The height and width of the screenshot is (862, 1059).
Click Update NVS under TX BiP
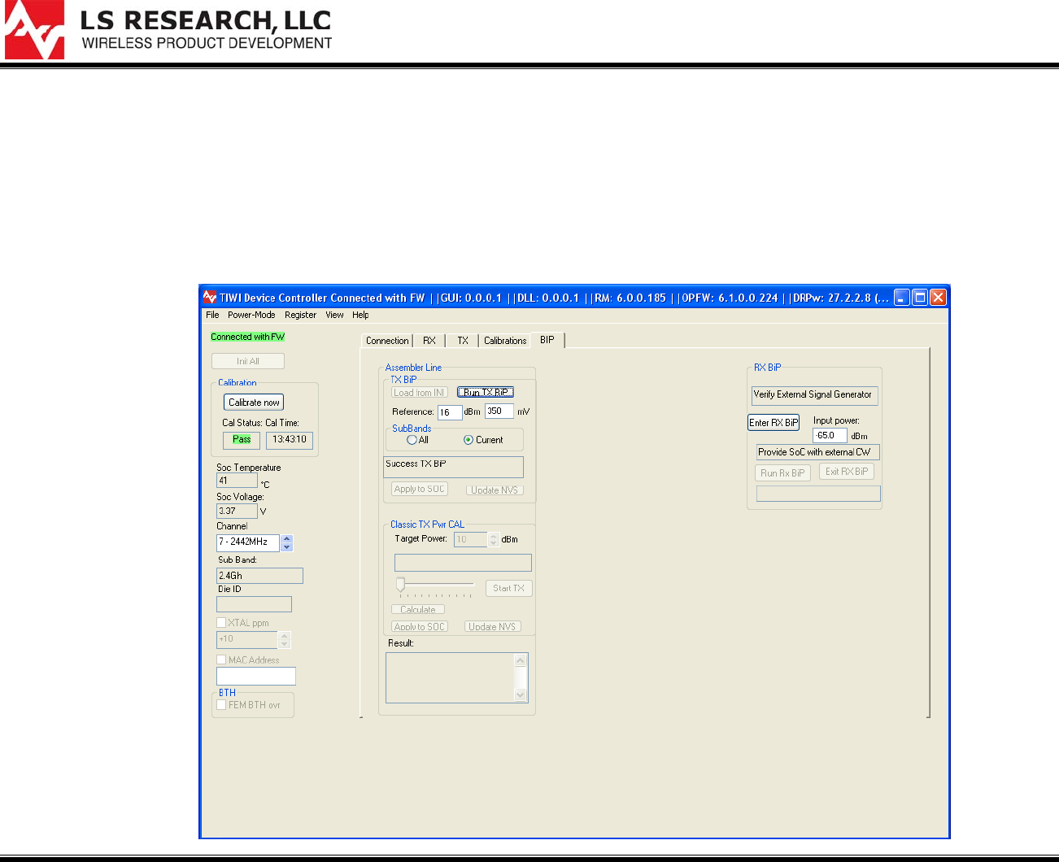[495, 490]
